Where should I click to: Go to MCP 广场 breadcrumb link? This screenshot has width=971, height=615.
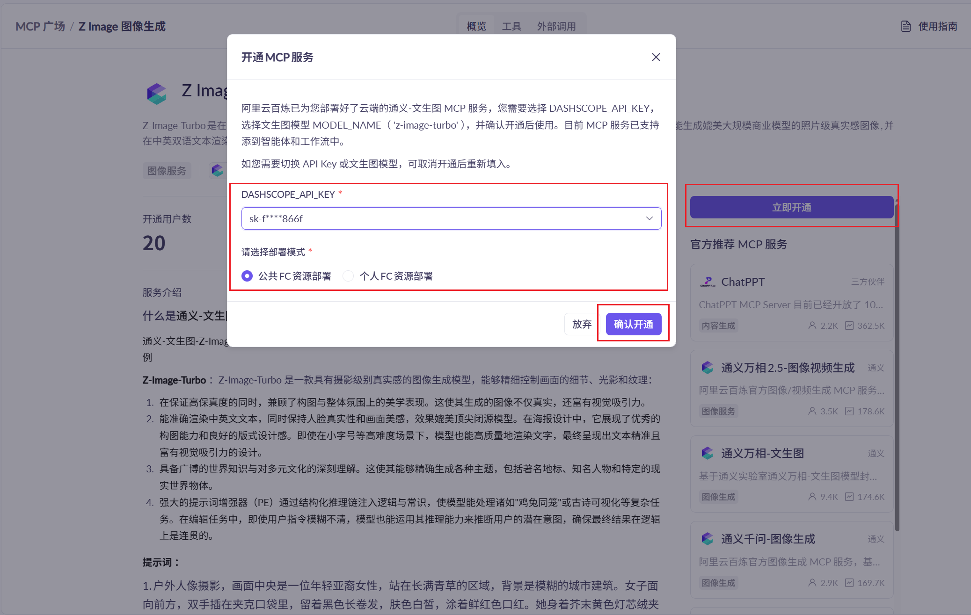point(40,26)
